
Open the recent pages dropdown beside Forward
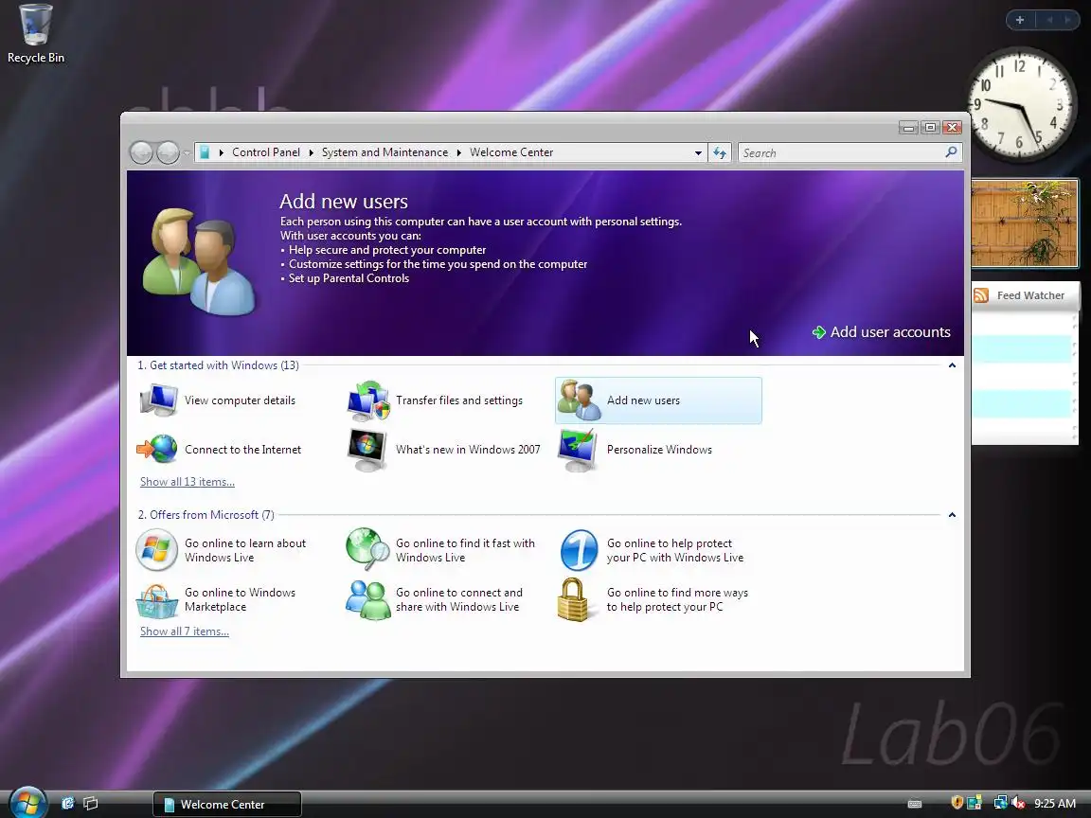pos(187,153)
